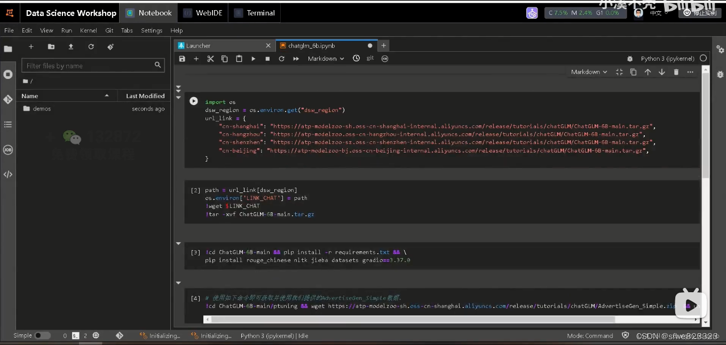Click the git button in notebook toolbar
Screen dimensions: 726x345
point(370,58)
